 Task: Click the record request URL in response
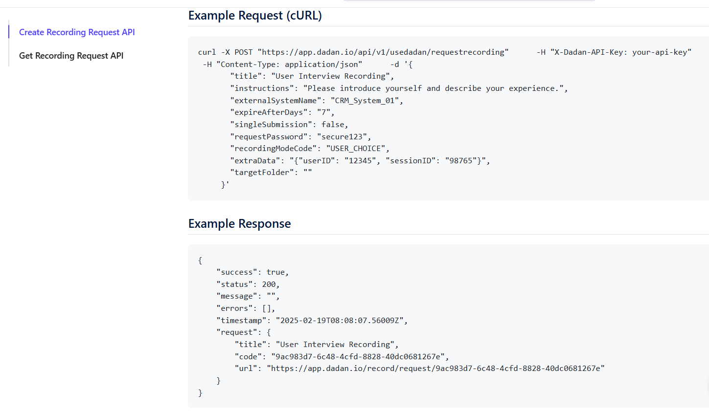[435, 369]
